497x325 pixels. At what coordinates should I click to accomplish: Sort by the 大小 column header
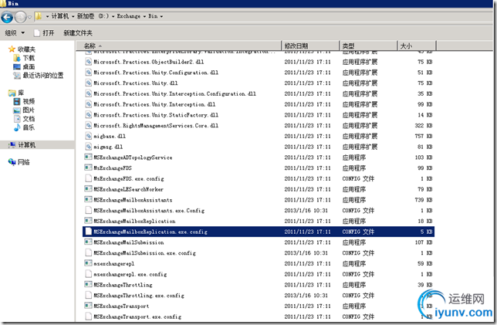(417, 46)
